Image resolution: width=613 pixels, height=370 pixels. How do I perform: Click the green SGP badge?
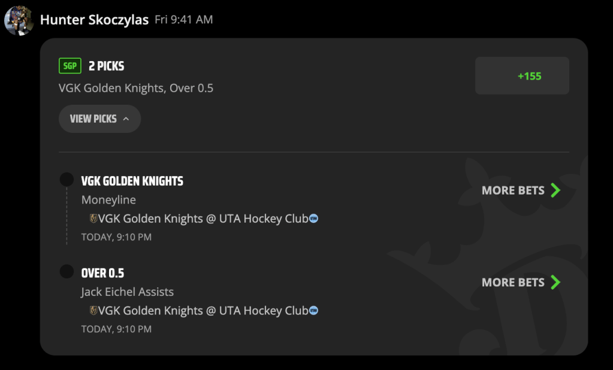[70, 66]
